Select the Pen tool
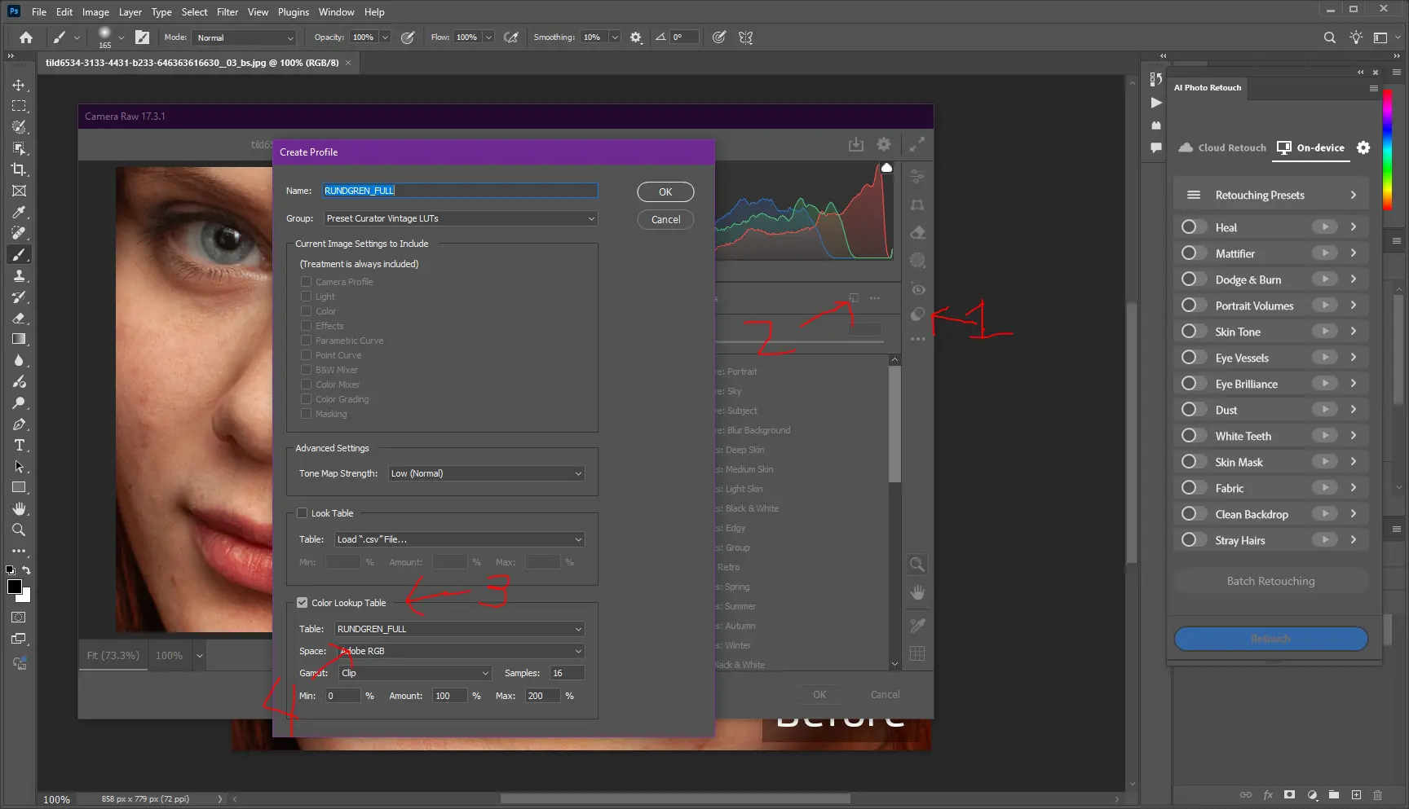This screenshot has width=1409, height=809. coord(19,424)
